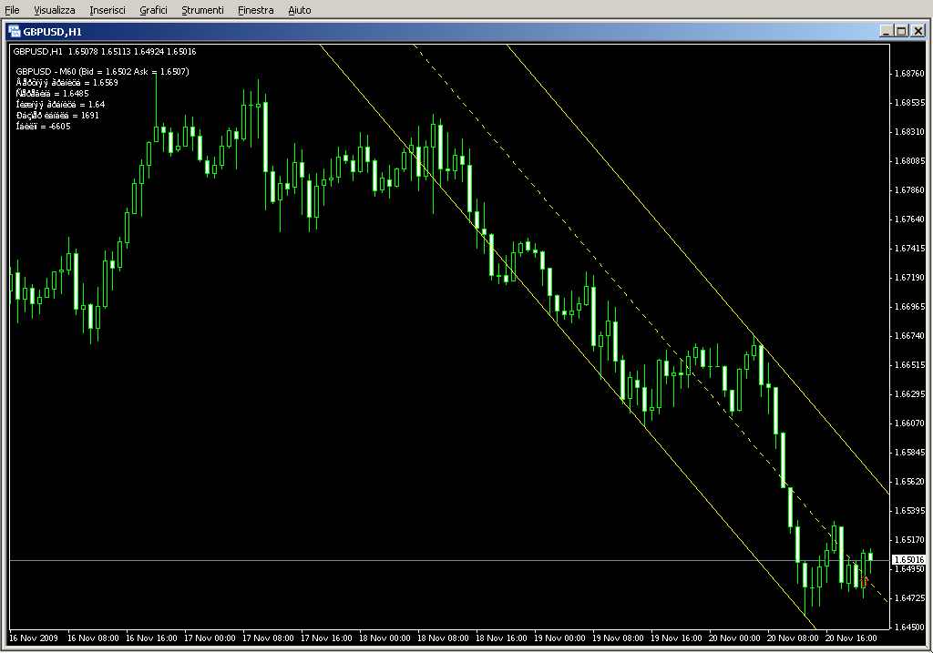
Task: Click the indicator value 1.6569 line
Action: (x=67, y=83)
